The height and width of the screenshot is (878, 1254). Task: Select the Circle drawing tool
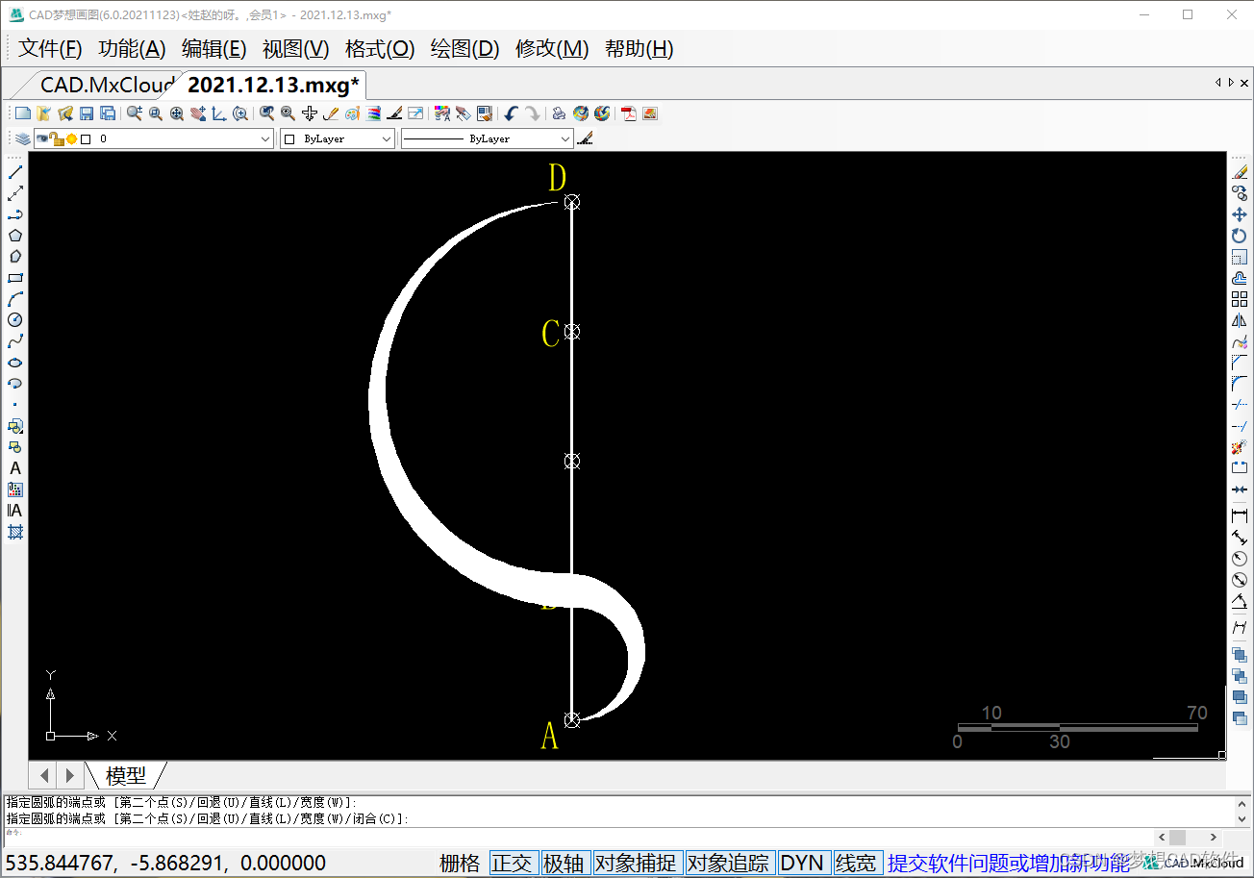click(x=15, y=320)
